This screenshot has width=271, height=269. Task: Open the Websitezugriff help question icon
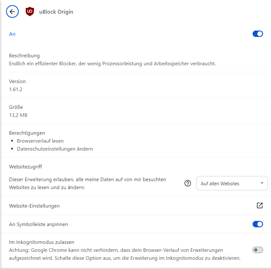click(x=188, y=183)
